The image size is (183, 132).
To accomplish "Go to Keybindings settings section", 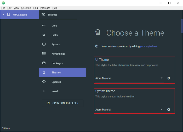I will [62, 54].
